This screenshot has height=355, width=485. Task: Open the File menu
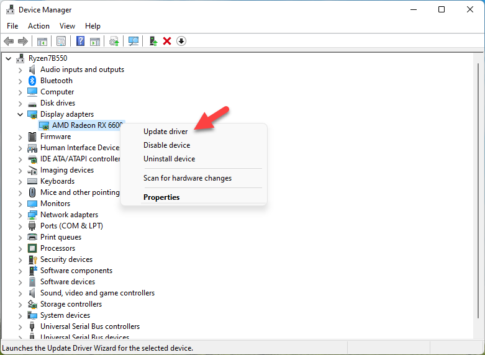click(x=12, y=26)
